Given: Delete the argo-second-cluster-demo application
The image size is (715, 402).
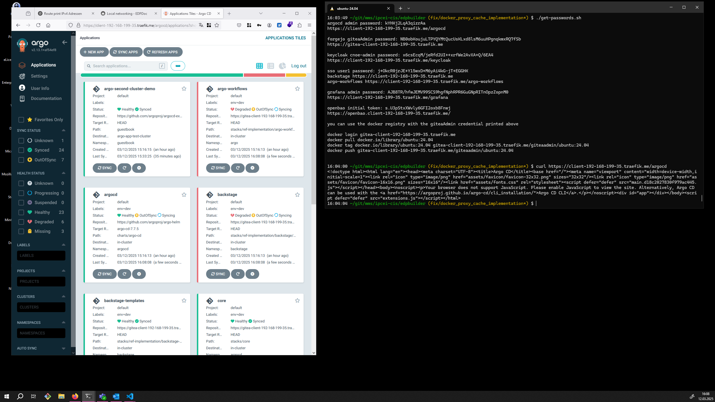Looking at the screenshot, I should point(139,168).
